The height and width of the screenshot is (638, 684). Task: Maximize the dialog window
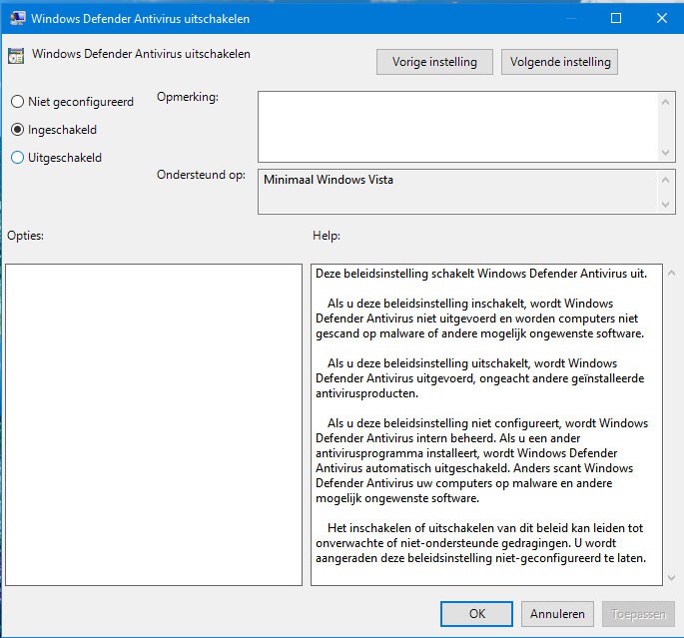[x=616, y=18]
